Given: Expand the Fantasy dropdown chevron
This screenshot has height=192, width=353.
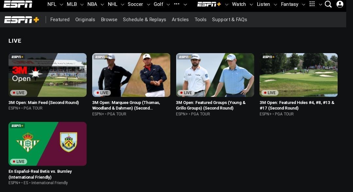Looking at the screenshot, I should (303, 5).
